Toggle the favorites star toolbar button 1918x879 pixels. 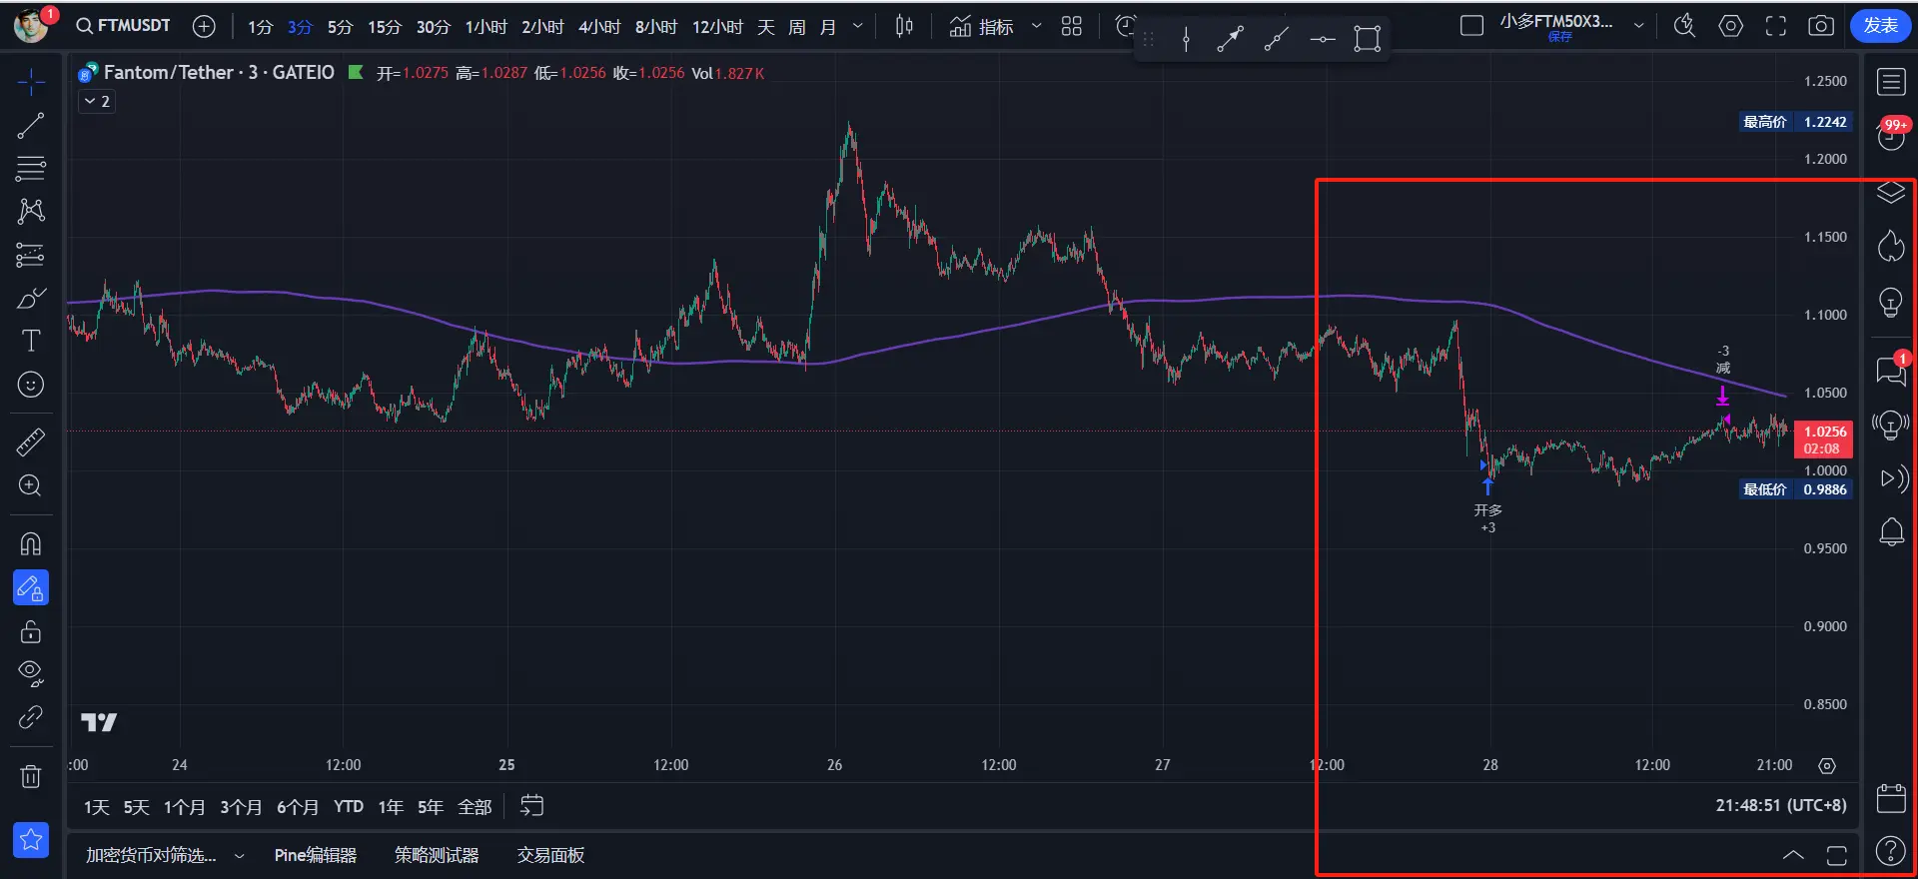[31, 840]
